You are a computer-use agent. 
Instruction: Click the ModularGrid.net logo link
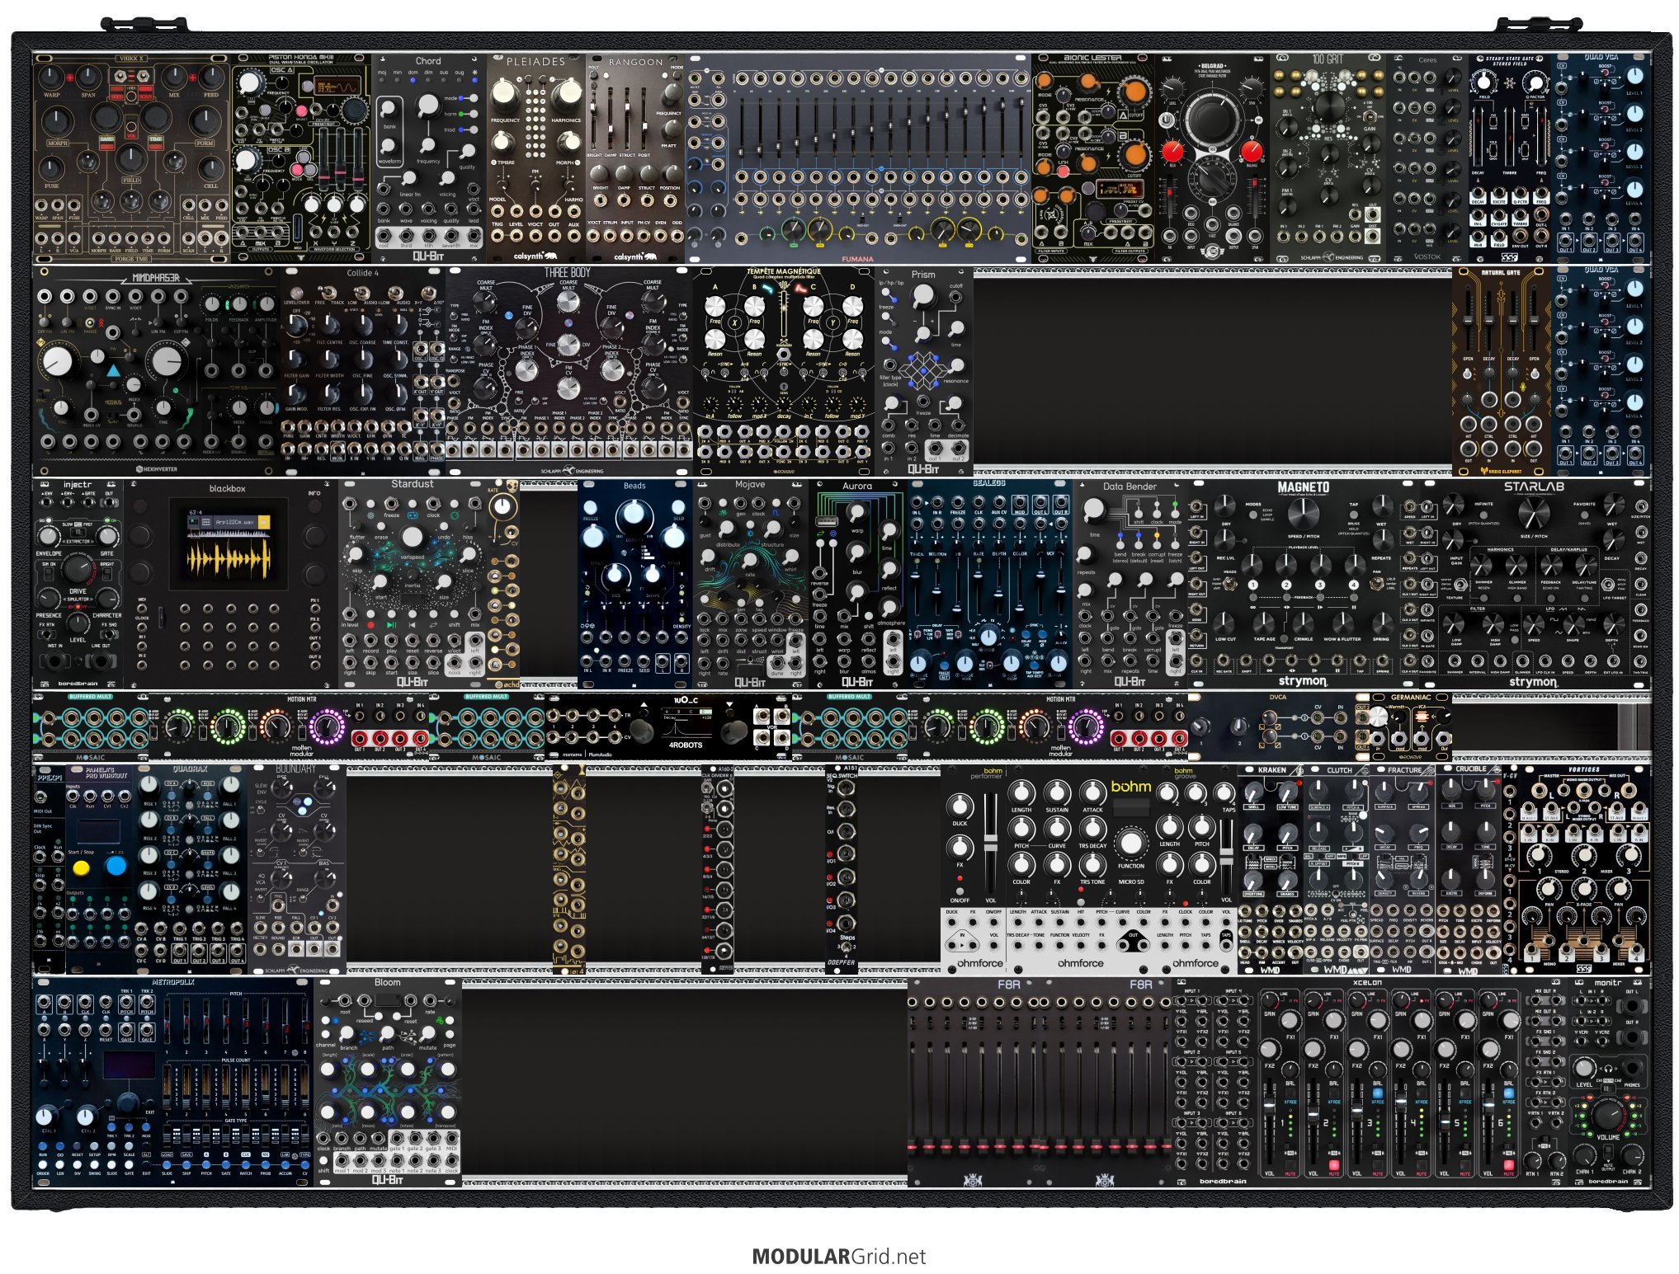[x=838, y=1256]
